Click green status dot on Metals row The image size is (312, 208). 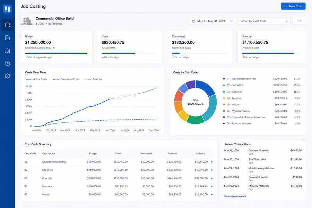pyautogui.click(x=212, y=194)
